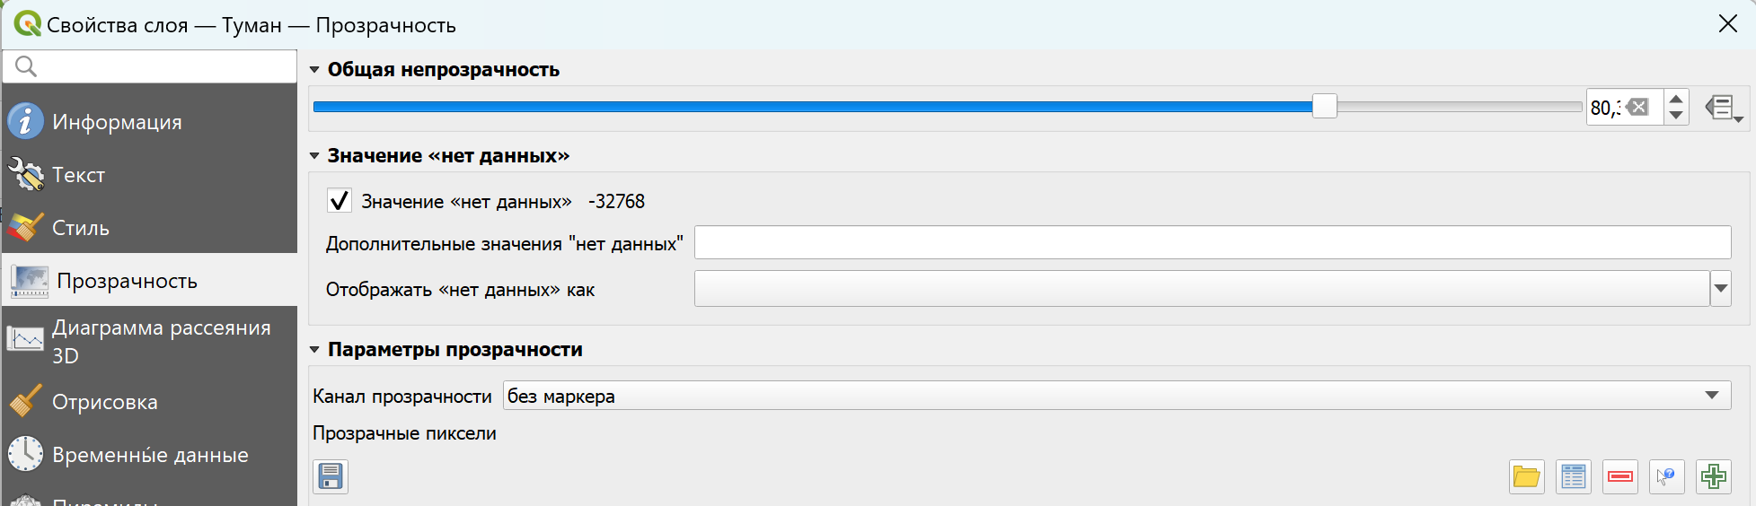
Task: Click the load from file folder icon
Action: 1526,476
